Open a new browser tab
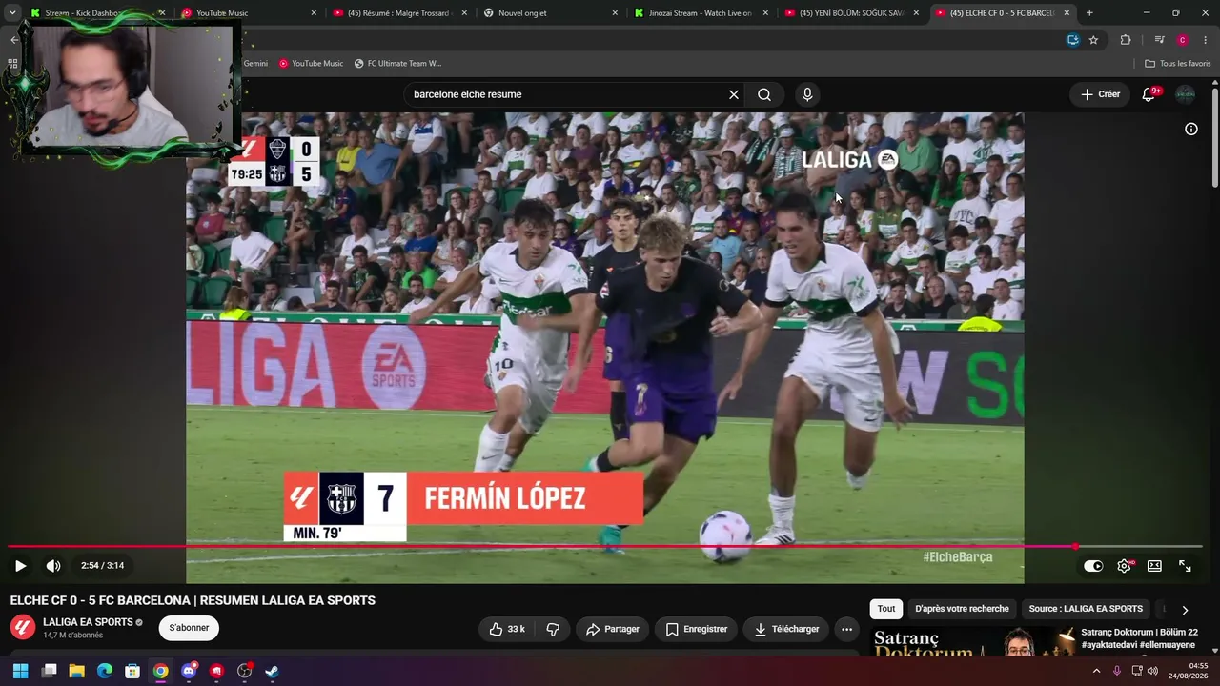The width and height of the screenshot is (1220, 686). coord(1089,13)
